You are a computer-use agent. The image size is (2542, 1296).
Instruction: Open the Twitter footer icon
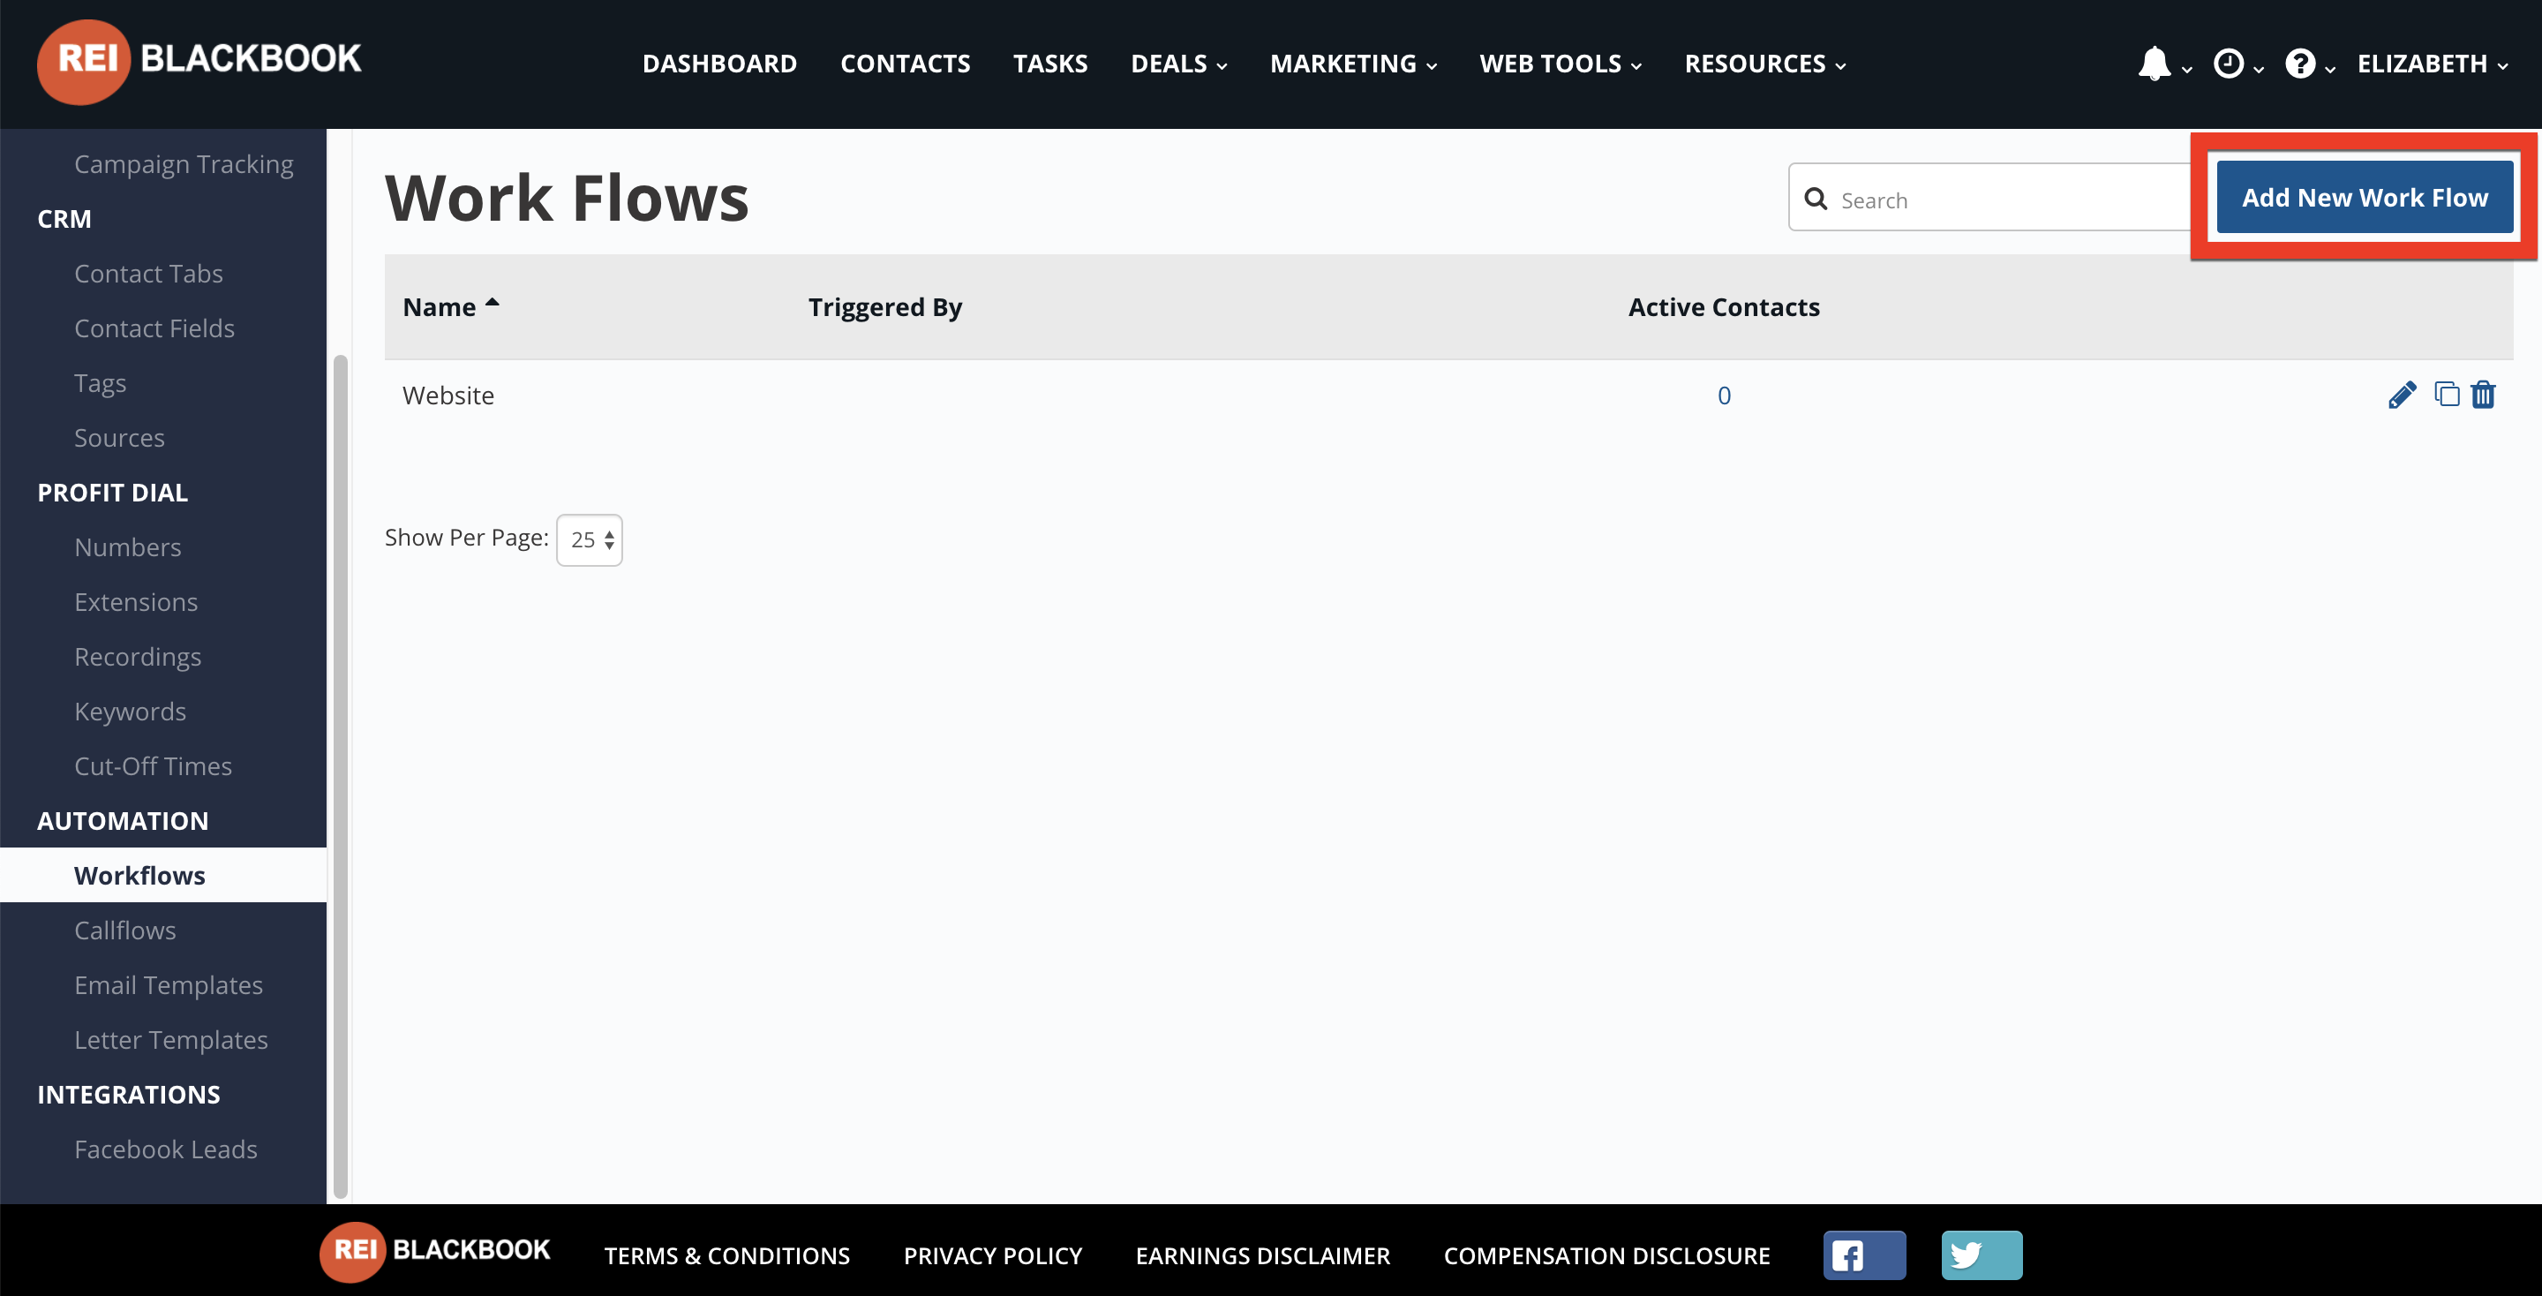[1982, 1255]
